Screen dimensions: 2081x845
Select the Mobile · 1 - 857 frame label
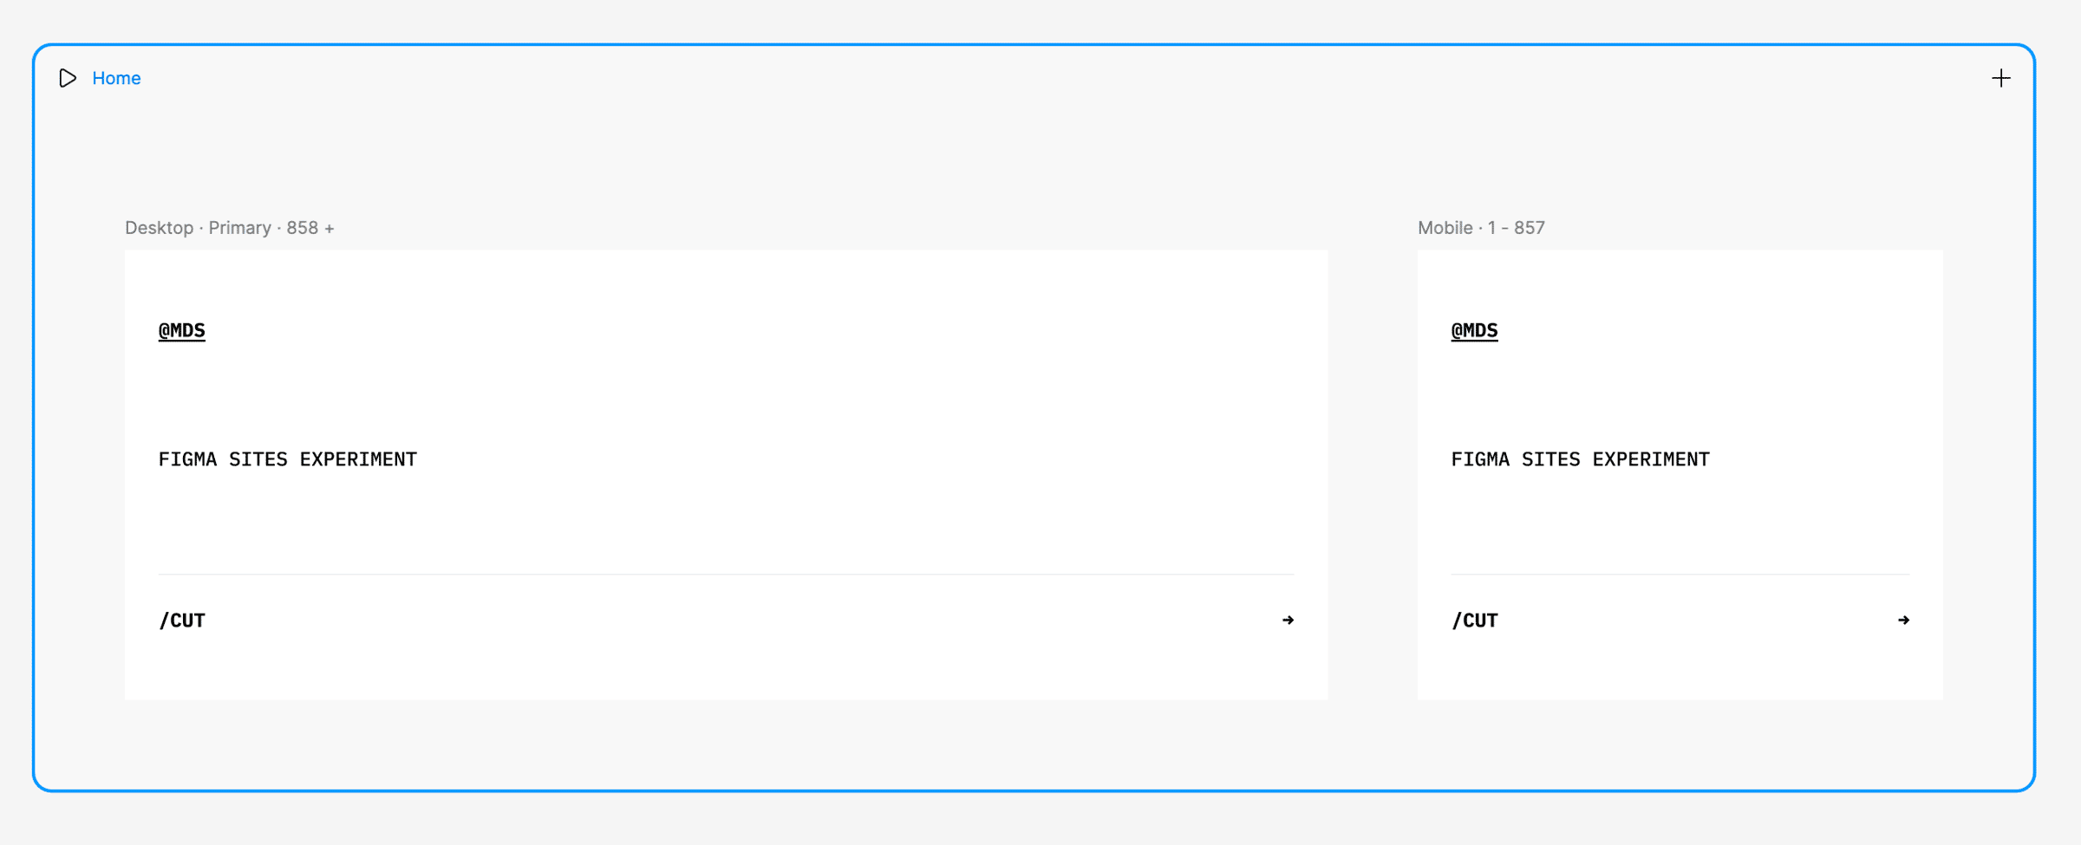pos(1481,228)
